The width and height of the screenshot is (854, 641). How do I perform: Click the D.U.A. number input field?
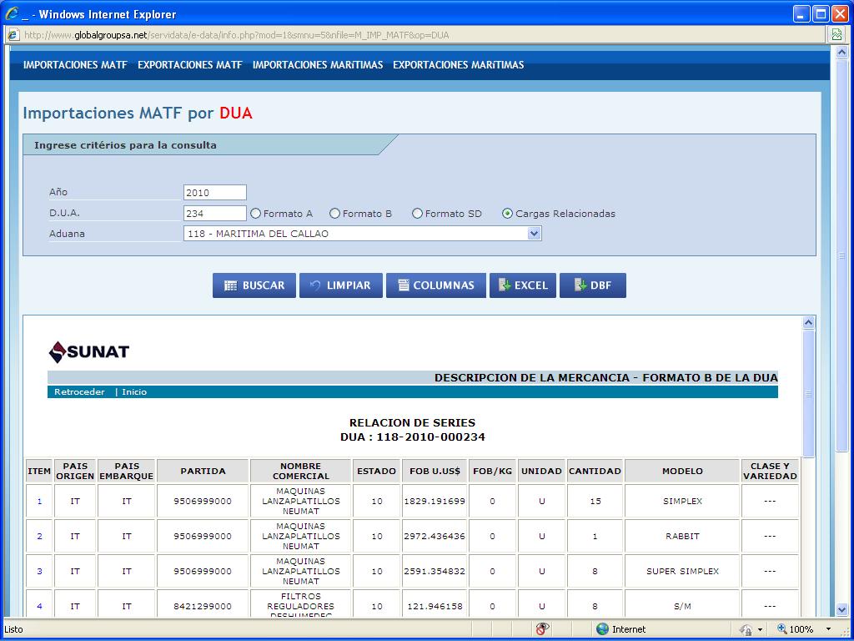tap(214, 214)
